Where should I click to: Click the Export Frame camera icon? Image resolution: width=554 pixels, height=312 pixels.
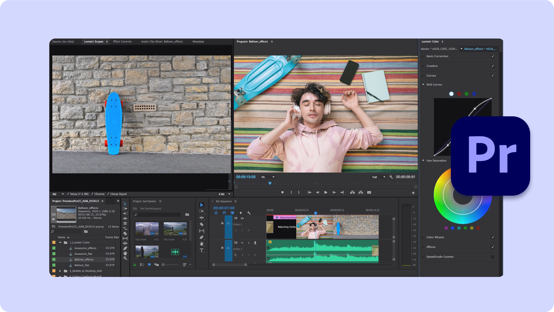[x=369, y=192]
